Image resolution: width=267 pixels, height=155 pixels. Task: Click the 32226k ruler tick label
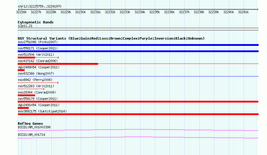[x=21, y=12]
